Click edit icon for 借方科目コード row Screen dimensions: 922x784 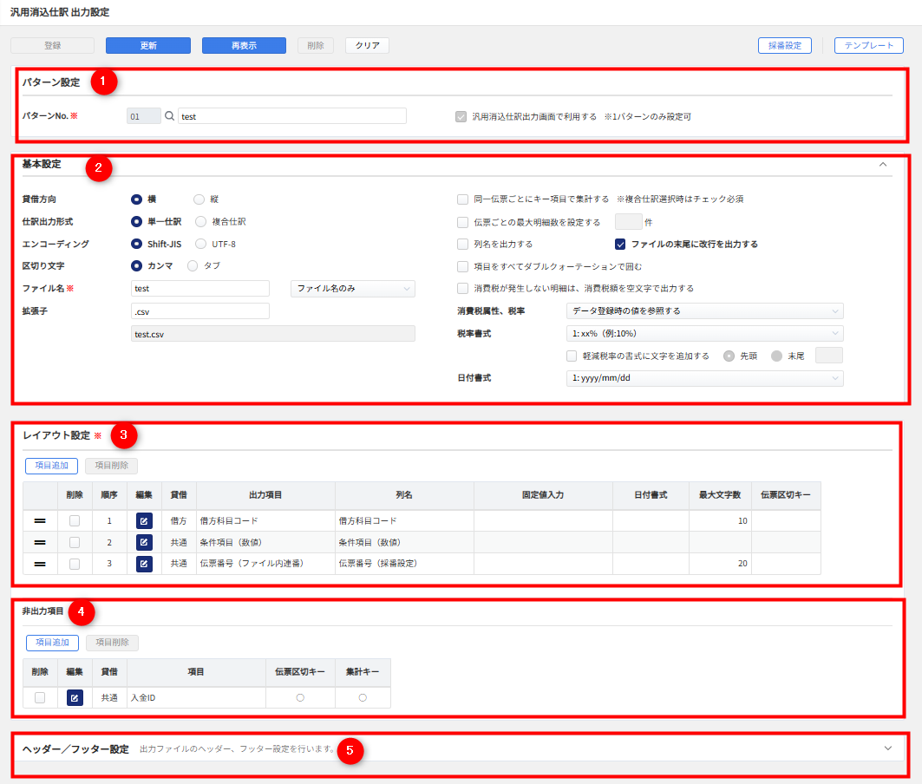tap(144, 521)
